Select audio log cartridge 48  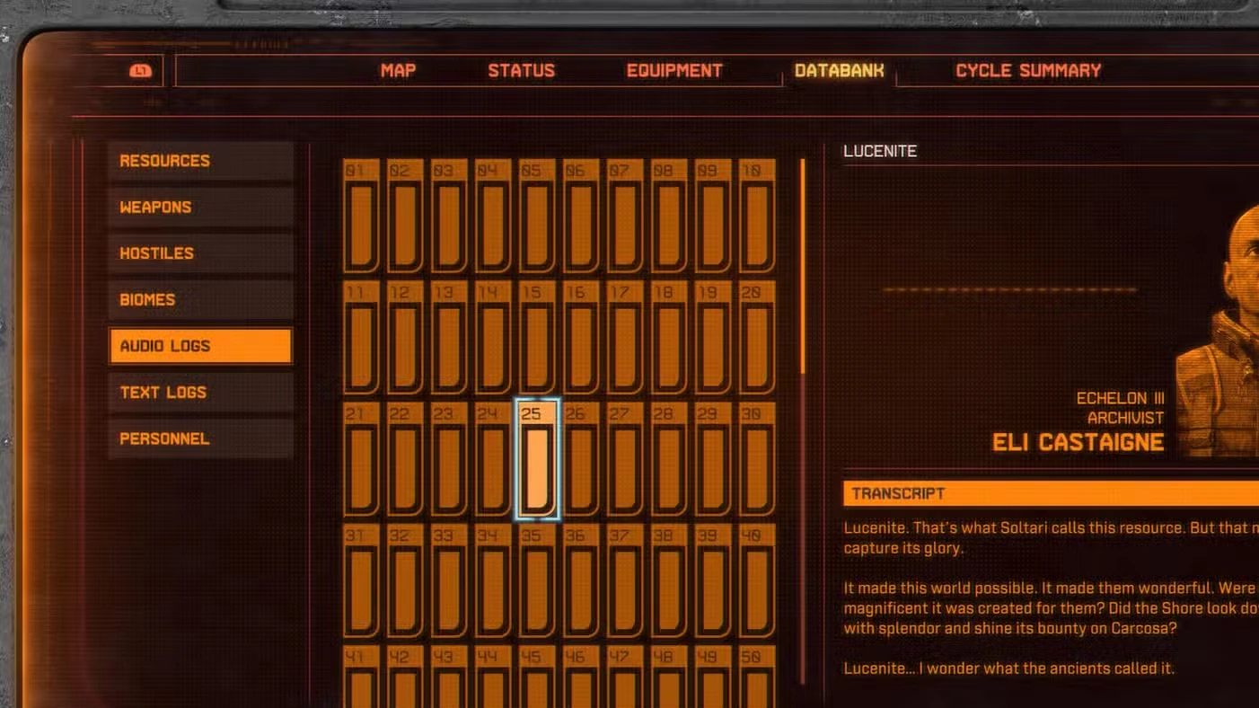click(x=669, y=677)
